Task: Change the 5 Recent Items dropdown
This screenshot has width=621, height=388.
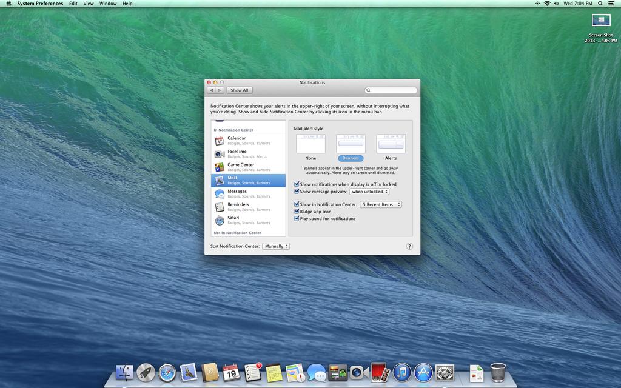Action: click(x=381, y=204)
